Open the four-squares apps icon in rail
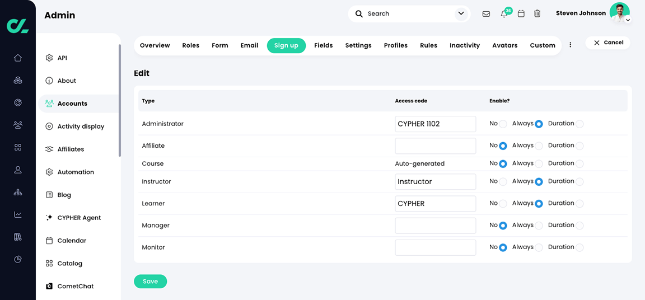 (18, 147)
